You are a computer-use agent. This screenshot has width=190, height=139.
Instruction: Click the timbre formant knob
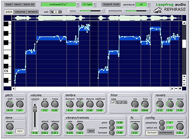70,104
